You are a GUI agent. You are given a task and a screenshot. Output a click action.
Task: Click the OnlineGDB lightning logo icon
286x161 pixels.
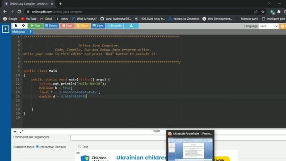(5, 29)
